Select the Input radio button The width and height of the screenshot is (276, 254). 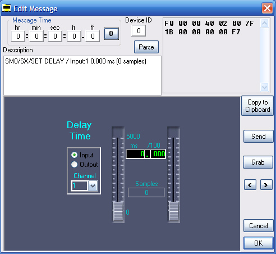[74, 155]
